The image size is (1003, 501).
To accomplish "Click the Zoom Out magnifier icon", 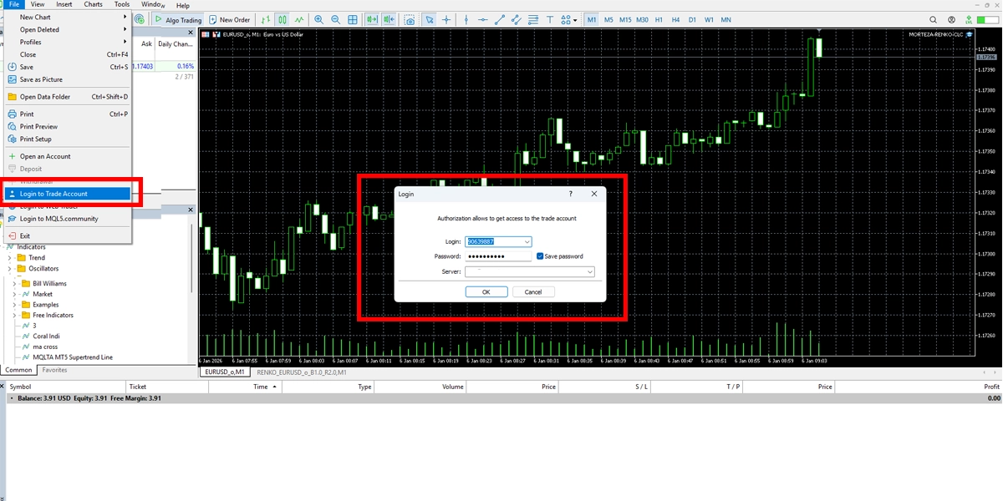I will coord(336,19).
